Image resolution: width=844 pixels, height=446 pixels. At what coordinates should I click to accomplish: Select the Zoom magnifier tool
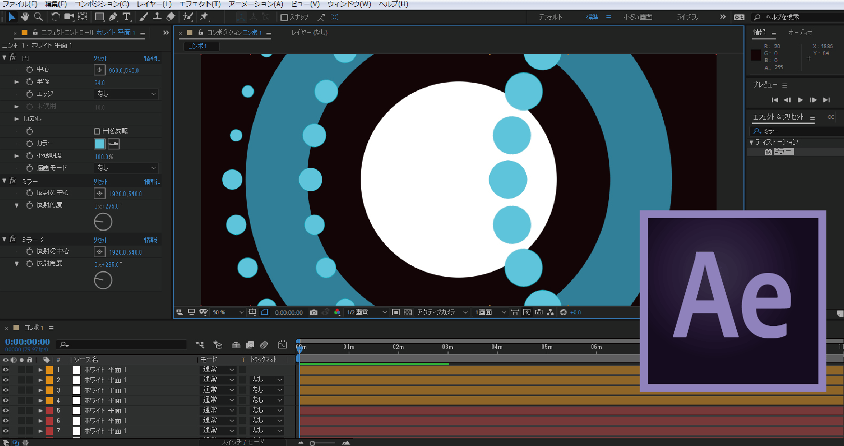38,17
